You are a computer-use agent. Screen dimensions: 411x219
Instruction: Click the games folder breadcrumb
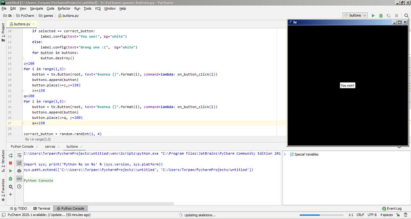pyautogui.click(x=46, y=15)
